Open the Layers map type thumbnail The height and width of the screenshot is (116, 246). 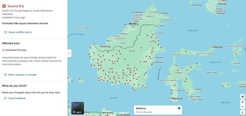tap(78, 108)
